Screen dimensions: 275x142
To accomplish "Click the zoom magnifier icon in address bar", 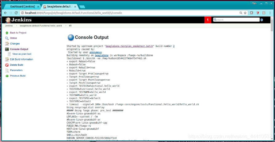I will pyautogui.click(x=241, y=13).
